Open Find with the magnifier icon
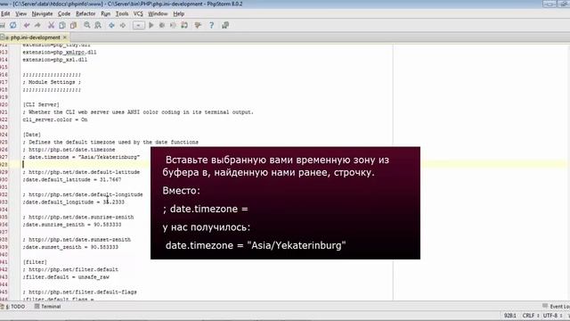Viewport: 570px width, 321px height. [87, 25]
